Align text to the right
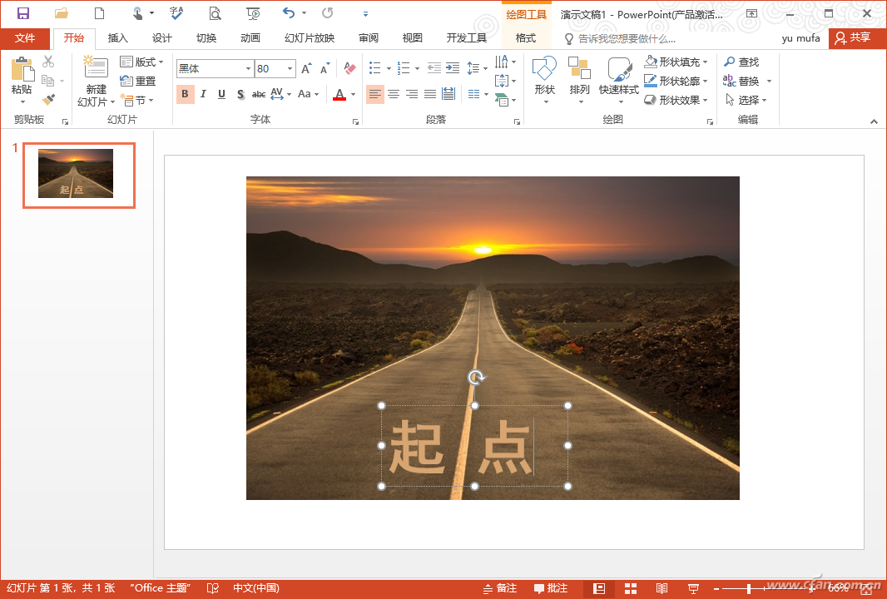This screenshot has width=887, height=599. tap(412, 94)
